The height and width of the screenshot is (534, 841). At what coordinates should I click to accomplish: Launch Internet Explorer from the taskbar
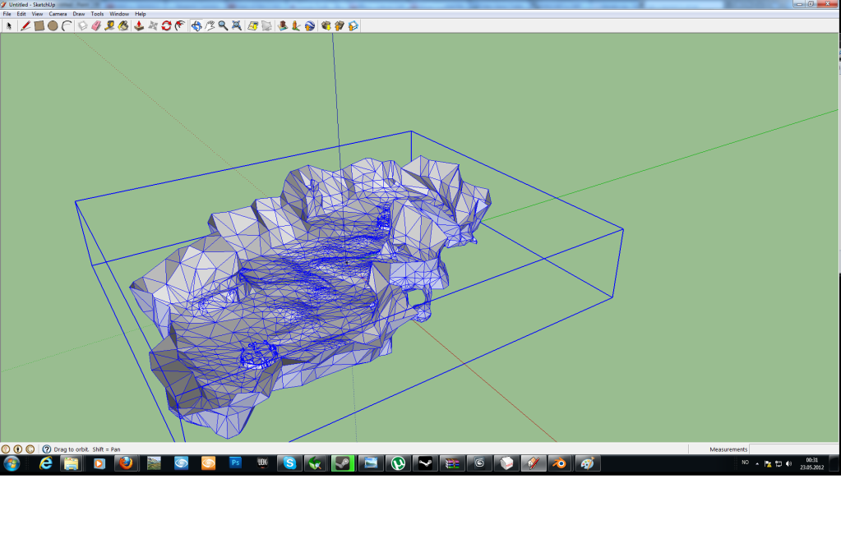[x=45, y=463]
